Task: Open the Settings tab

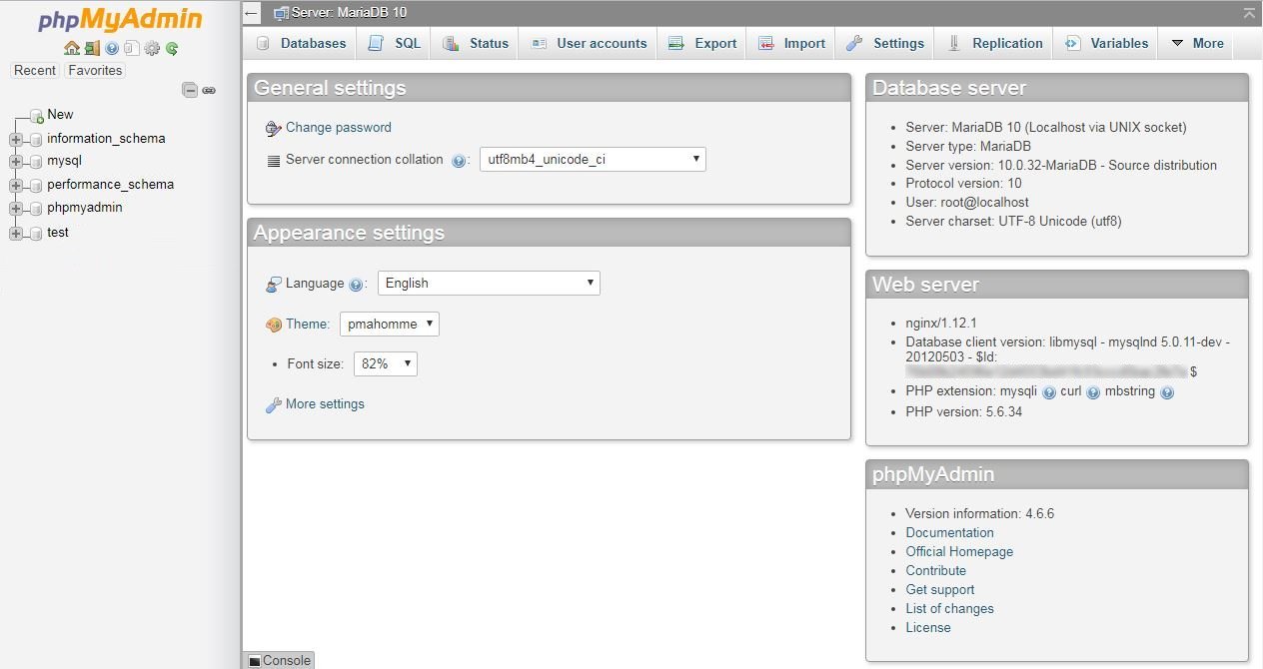Action: [x=885, y=43]
